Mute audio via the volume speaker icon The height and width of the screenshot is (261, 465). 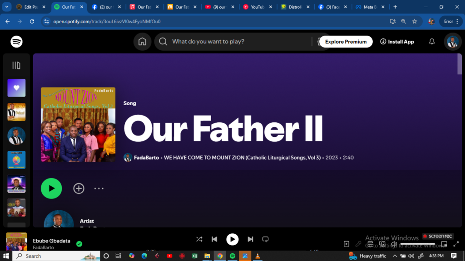[x=394, y=243]
